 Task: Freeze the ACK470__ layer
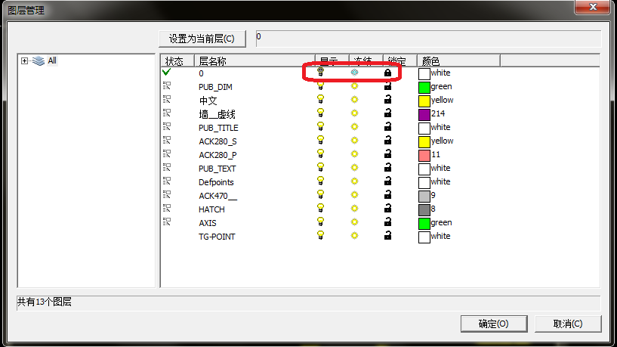(354, 194)
